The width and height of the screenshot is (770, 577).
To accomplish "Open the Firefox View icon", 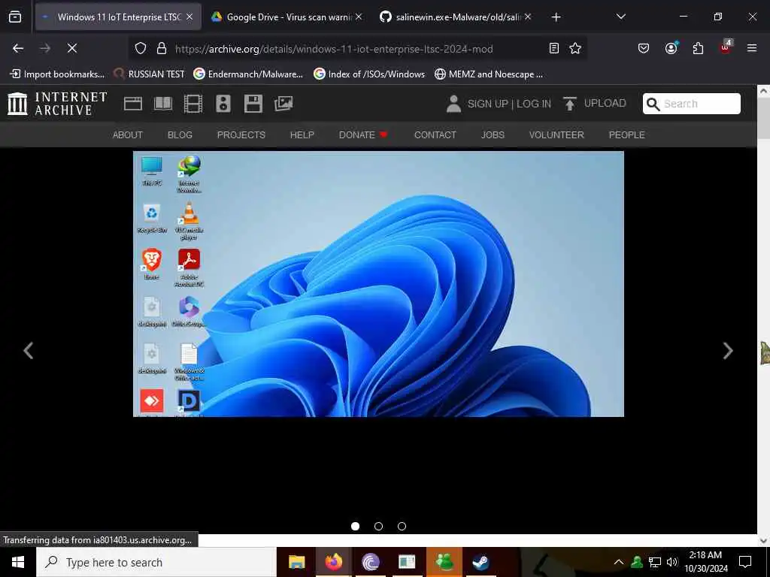I will 15,17.
